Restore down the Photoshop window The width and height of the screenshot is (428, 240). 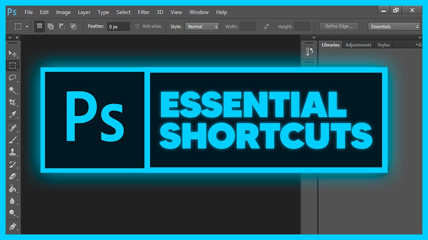coord(396,10)
